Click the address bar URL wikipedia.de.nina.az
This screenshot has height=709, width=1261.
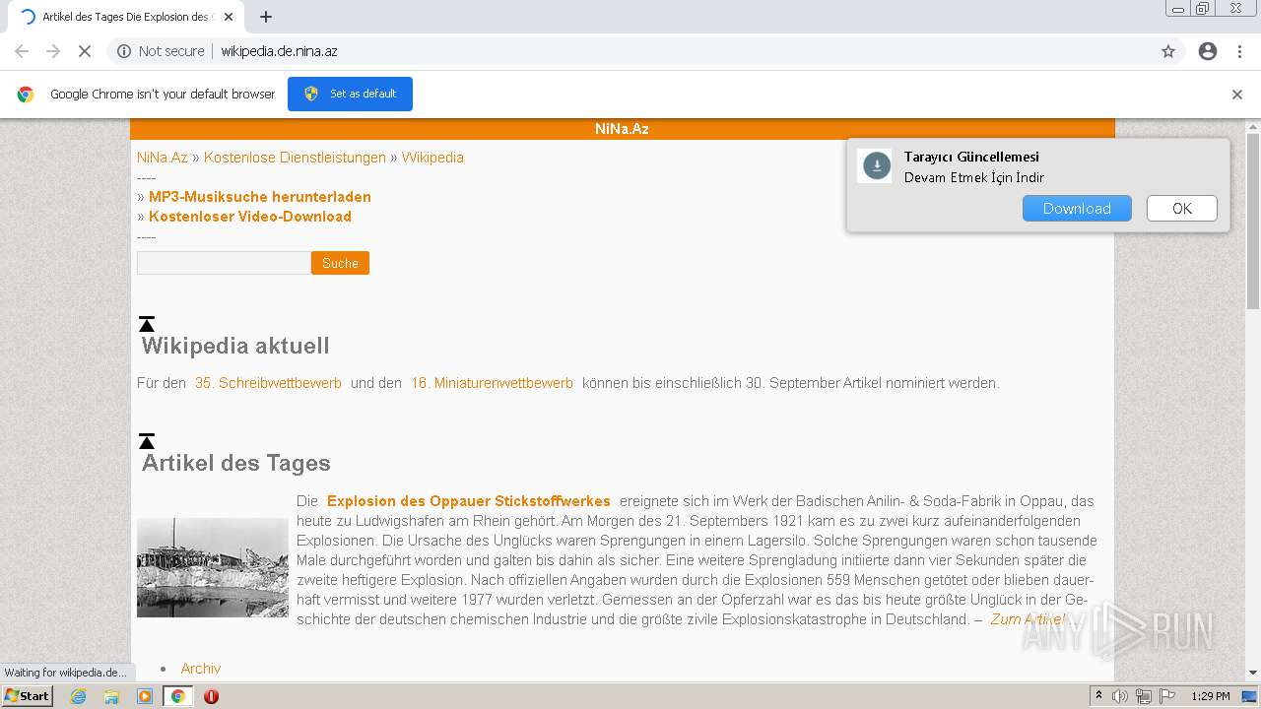click(279, 51)
